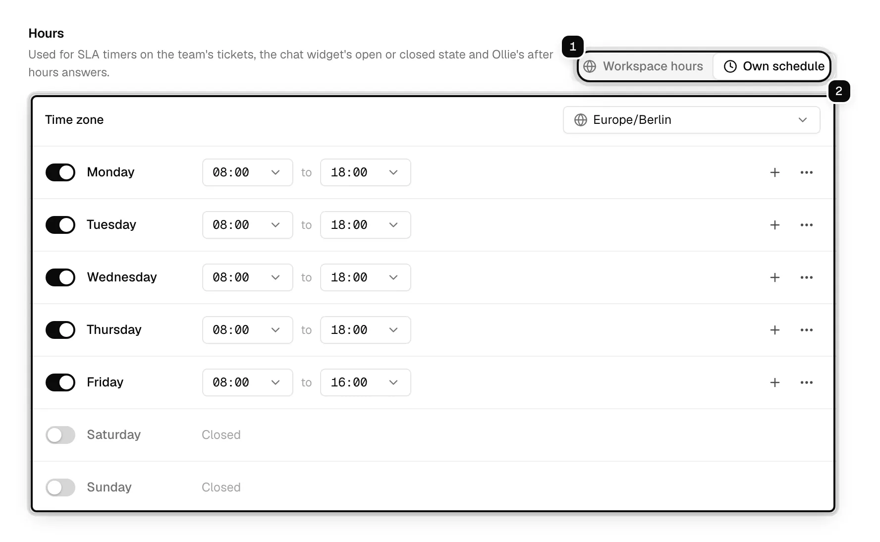
Task: Add a time range for Tuesday
Action: [x=775, y=225]
